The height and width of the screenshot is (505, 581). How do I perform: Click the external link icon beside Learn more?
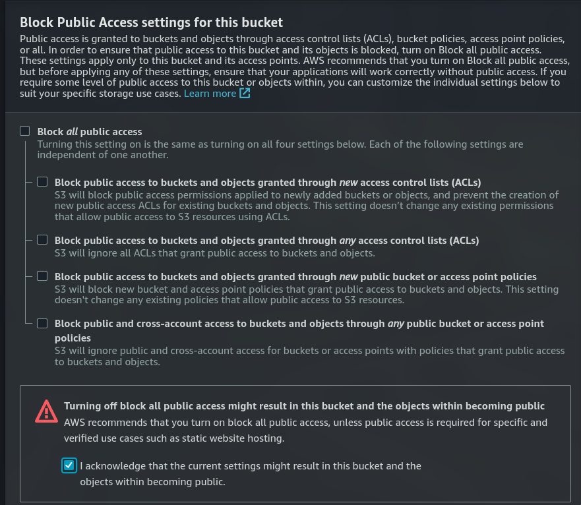click(x=245, y=93)
